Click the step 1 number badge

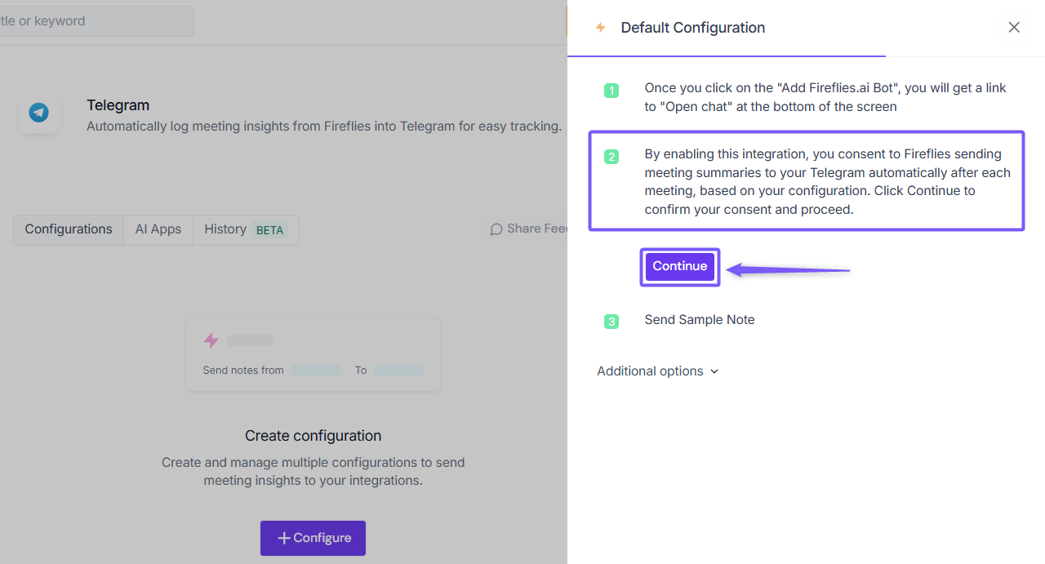pyautogui.click(x=611, y=91)
